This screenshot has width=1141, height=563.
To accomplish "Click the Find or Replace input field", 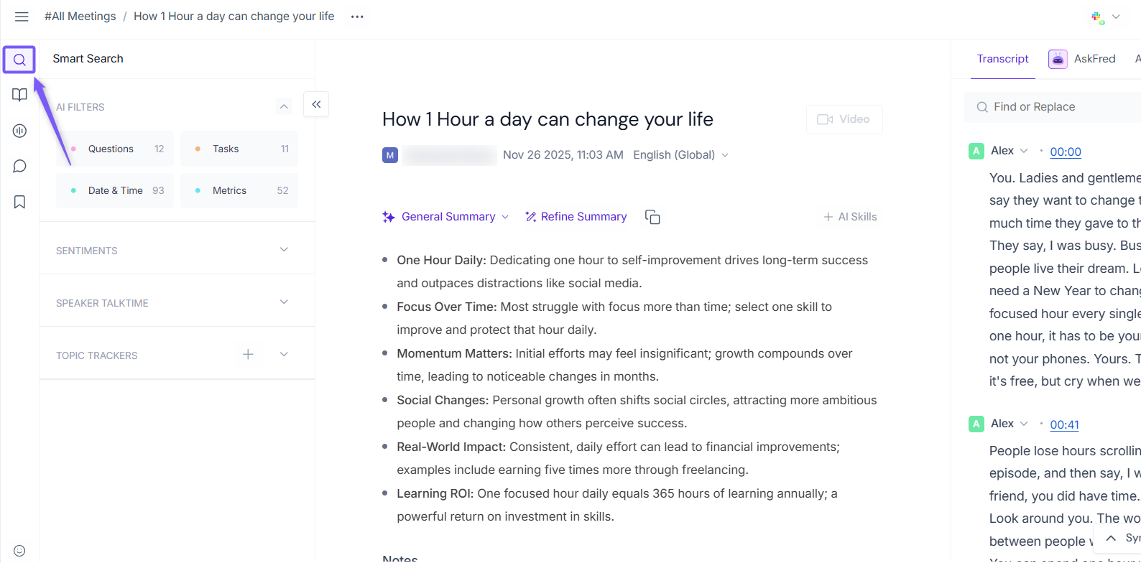I will pyautogui.click(x=1056, y=107).
